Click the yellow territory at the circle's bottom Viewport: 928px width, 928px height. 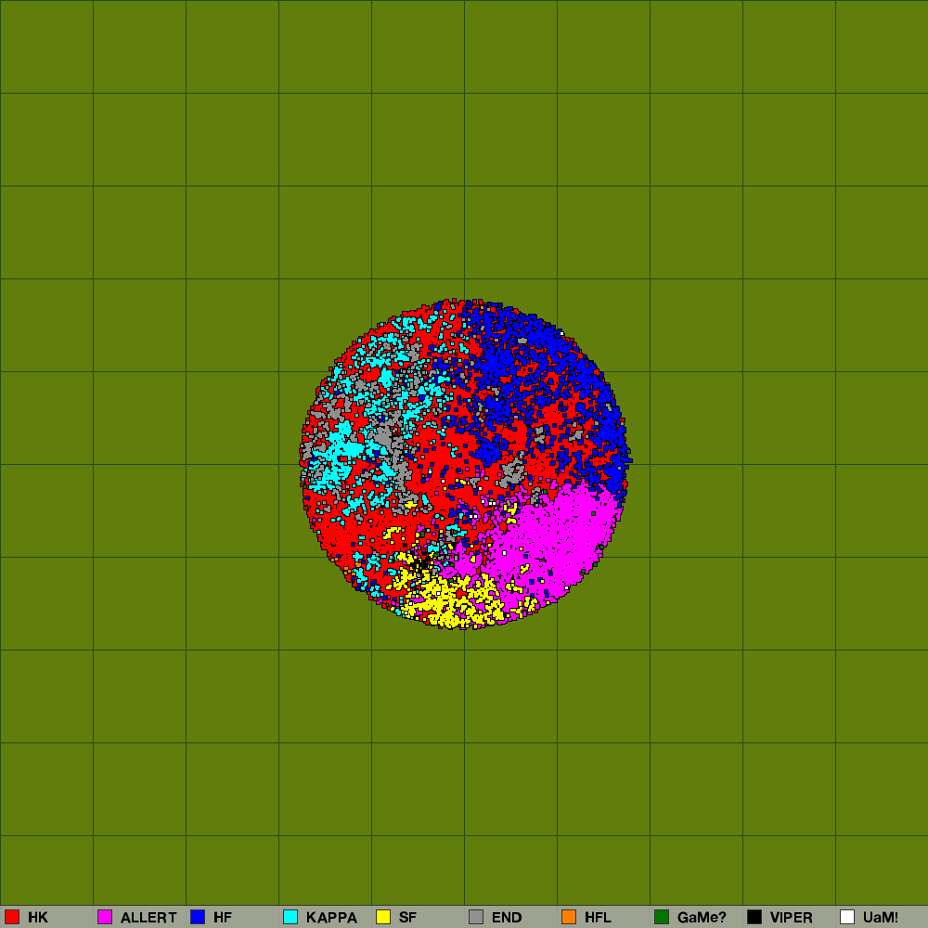tap(445, 599)
